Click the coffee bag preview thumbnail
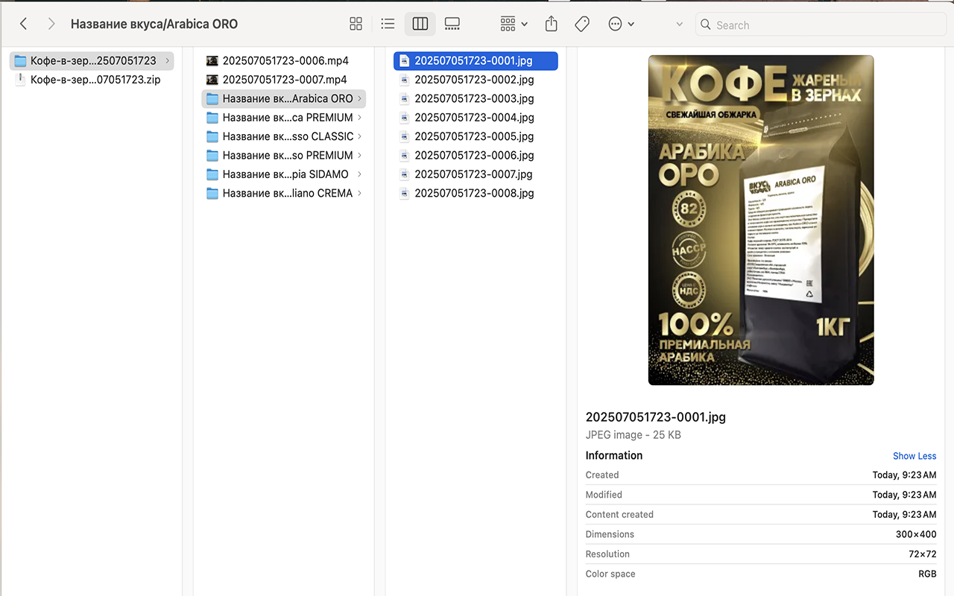 click(761, 220)
